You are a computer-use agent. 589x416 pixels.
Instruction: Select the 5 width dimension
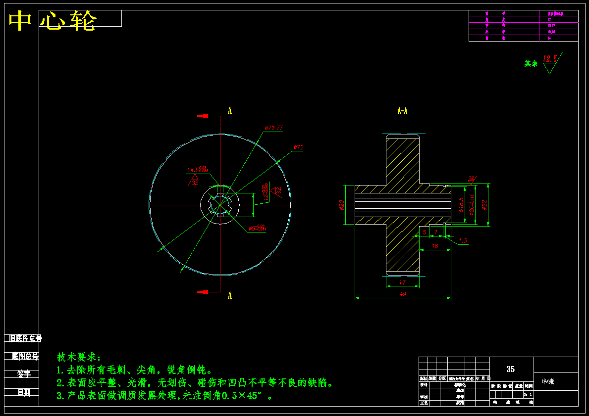point(425,232)
